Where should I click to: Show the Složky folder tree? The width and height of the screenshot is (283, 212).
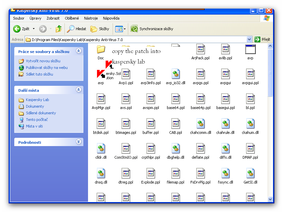click(100, 29)
